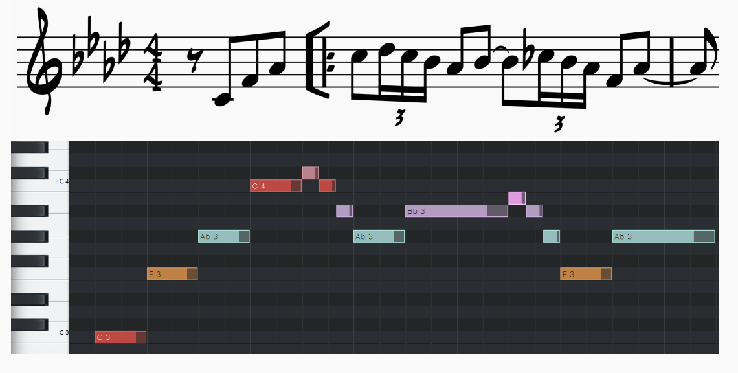This screenshot has height=373, width=738.
Task: Click the first triplet number marking
Action: pyautogui.click(x=399, y=118)
